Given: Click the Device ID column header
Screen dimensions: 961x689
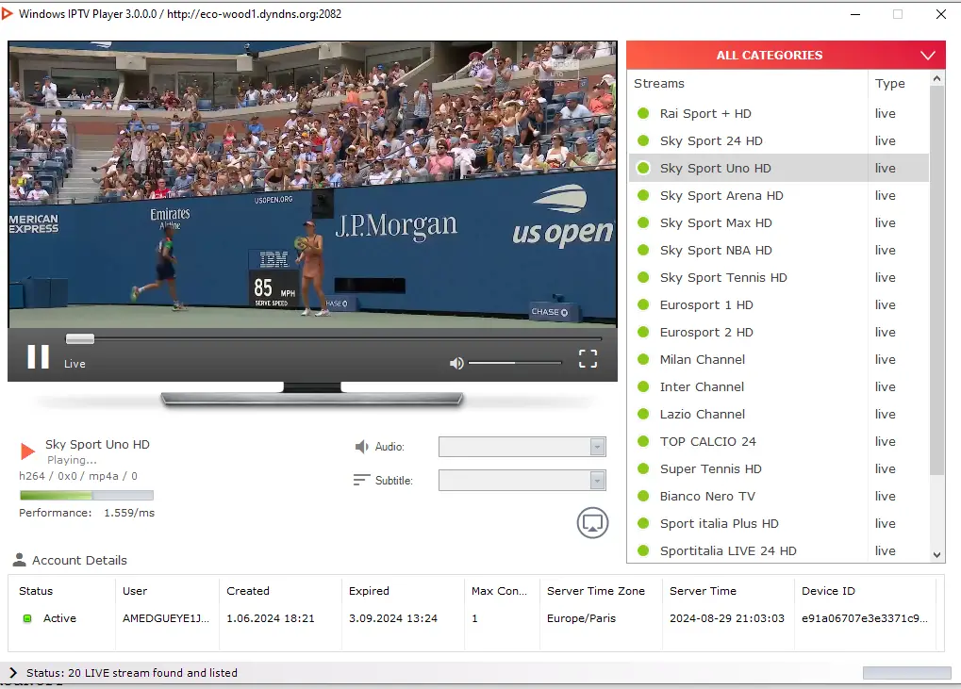Looking at the screenshot, I should pos(828,591).
